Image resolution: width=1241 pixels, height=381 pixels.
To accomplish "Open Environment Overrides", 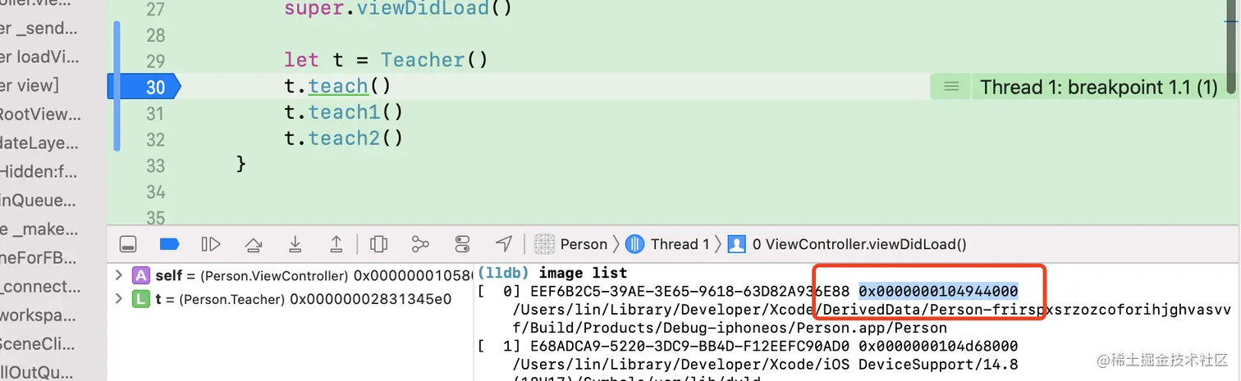I will point(462,244).
